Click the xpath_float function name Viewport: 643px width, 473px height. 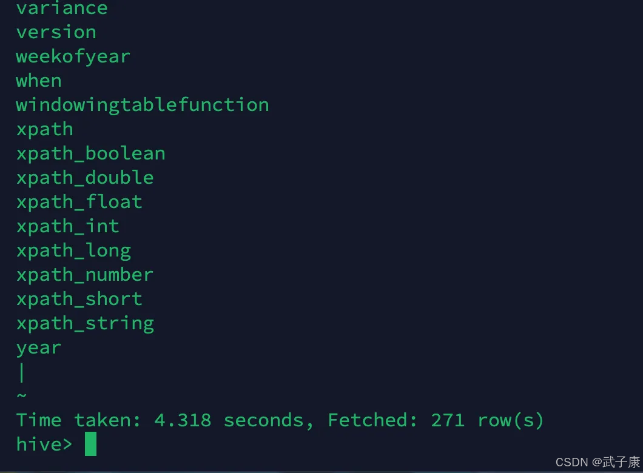79,202
